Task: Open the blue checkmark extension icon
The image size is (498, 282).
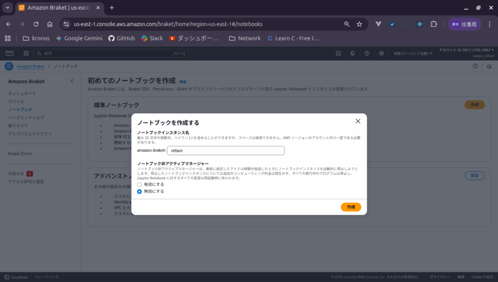Action: pos(392,24)
